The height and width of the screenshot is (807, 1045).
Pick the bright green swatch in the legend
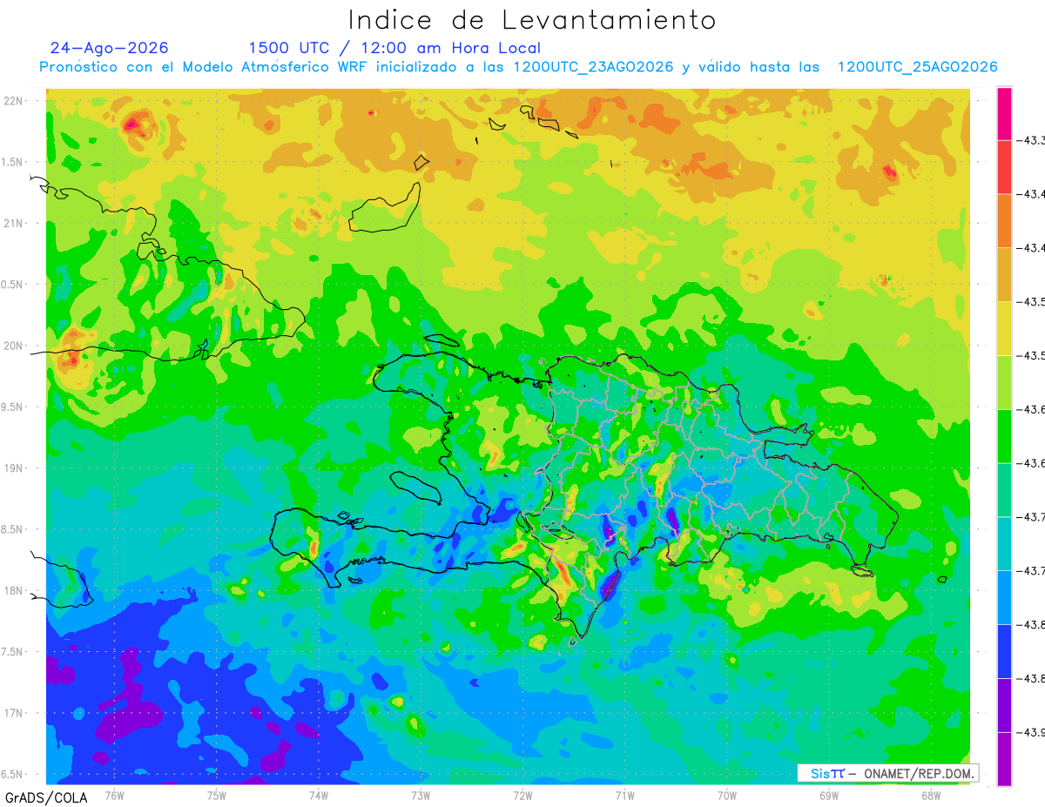[1004, 435]
